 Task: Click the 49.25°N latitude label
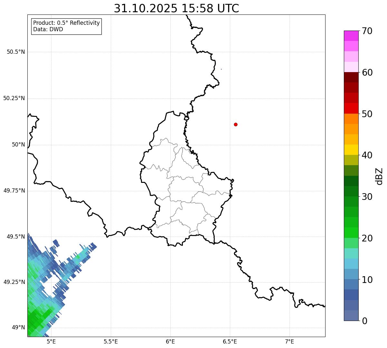click(14, 282)
